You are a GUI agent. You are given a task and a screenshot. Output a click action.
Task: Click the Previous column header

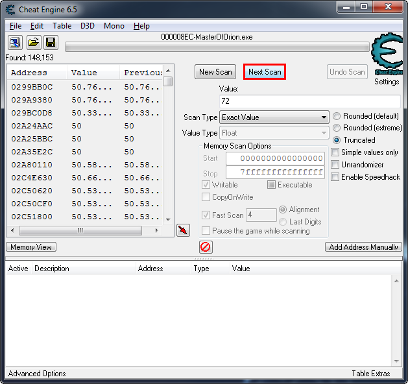tap(141, 73)
